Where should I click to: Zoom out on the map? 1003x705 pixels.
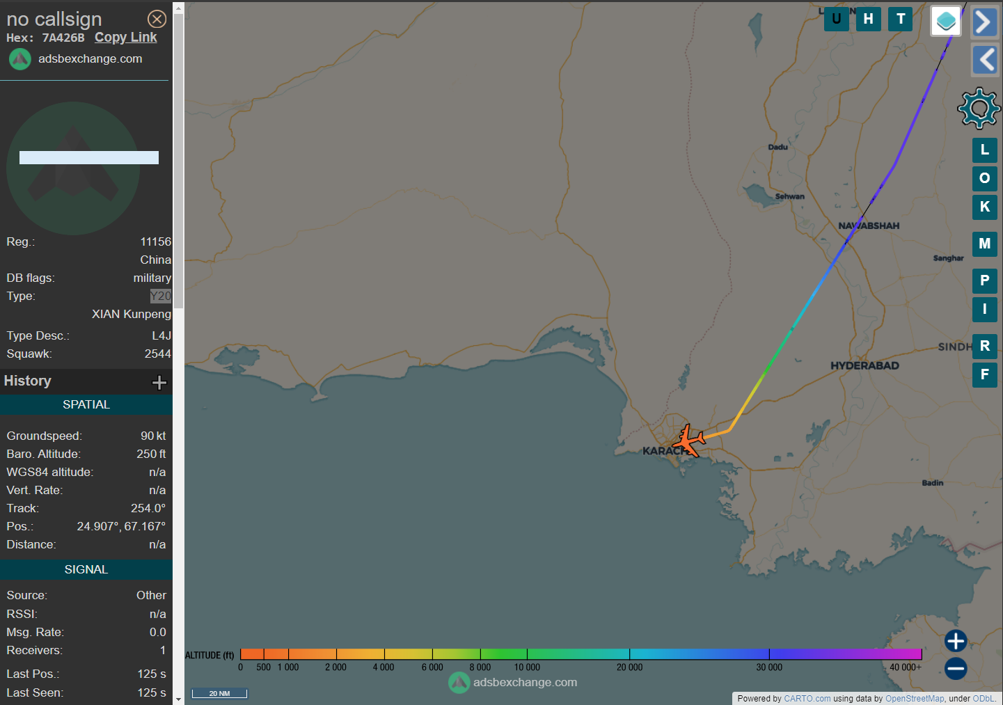point(956,669)
